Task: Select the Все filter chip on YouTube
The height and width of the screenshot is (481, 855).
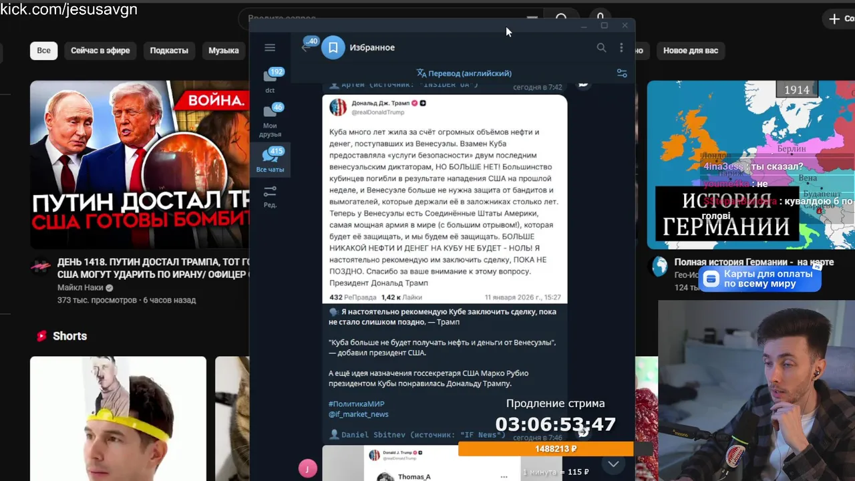Action: [43, 50]
